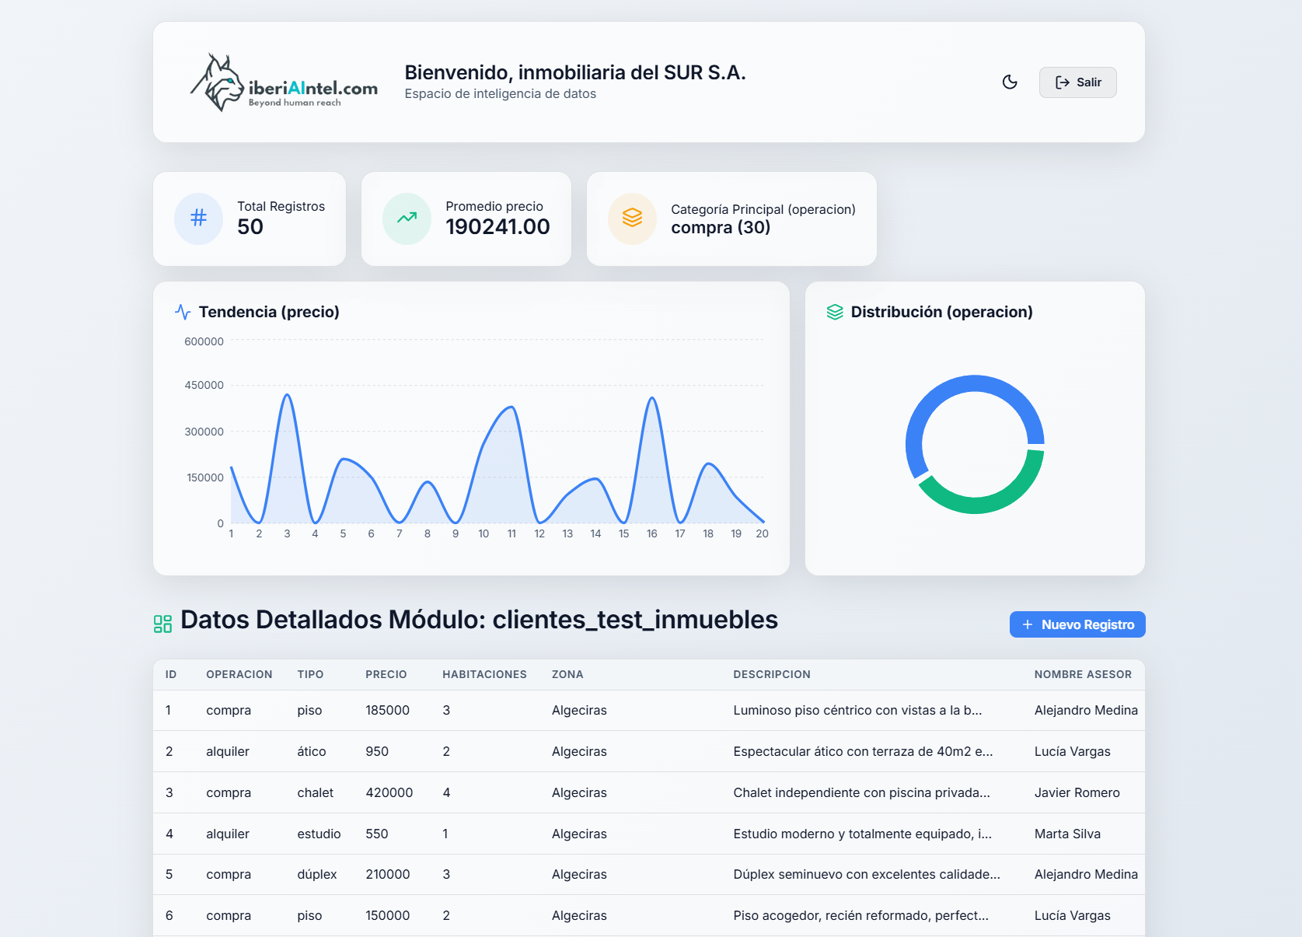Click the compra (30) category value
Image resolution: width=1302 pixels, height=937 pixels.
[x=721, y=227]
